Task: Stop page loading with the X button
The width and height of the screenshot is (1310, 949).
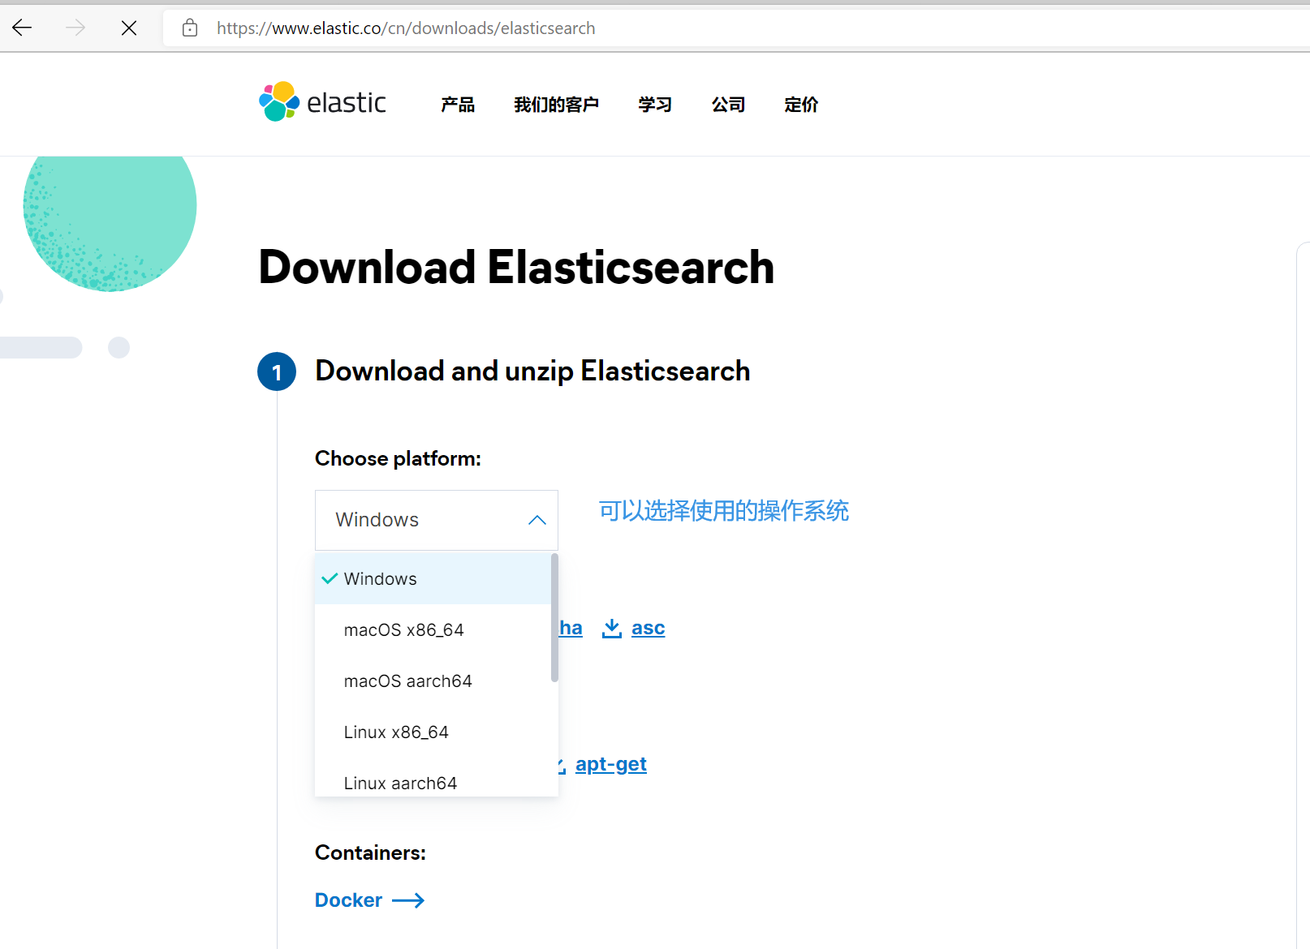Action: 129,28
